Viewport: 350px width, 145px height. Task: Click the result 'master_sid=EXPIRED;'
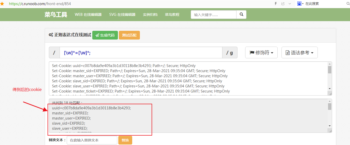point(70,113)
